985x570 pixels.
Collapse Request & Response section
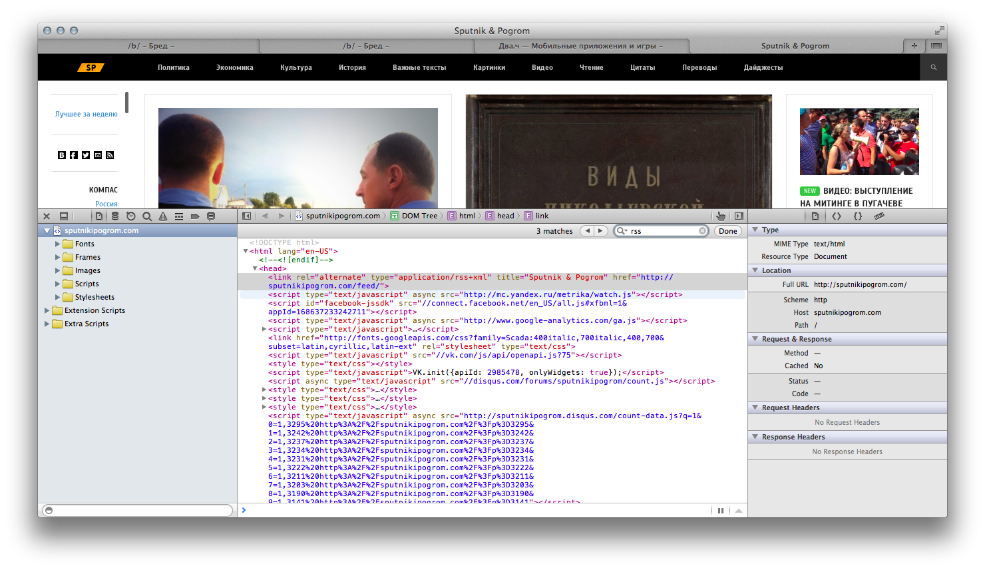pos(755,339)
